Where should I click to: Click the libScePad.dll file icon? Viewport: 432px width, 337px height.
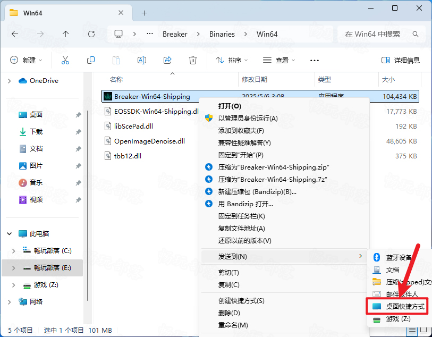click(108, 126)
